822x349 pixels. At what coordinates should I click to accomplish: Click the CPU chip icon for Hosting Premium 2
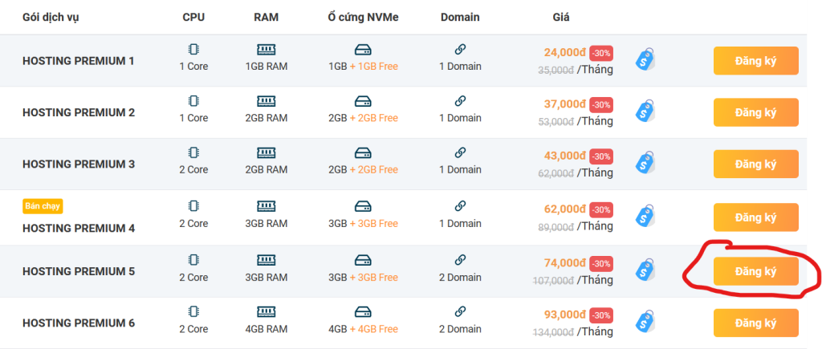click(x=193, y=101)
